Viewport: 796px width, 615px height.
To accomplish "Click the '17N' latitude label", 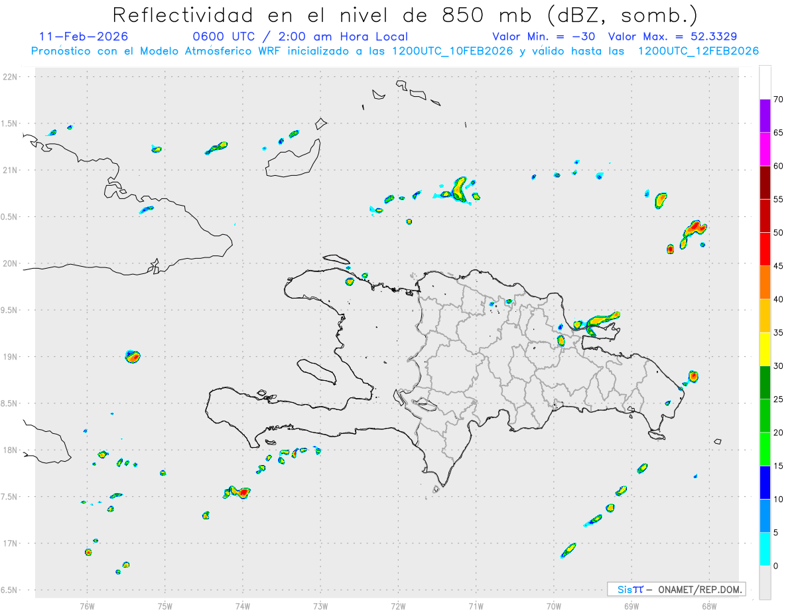I will pyautogui.click(x=11, y=543).
